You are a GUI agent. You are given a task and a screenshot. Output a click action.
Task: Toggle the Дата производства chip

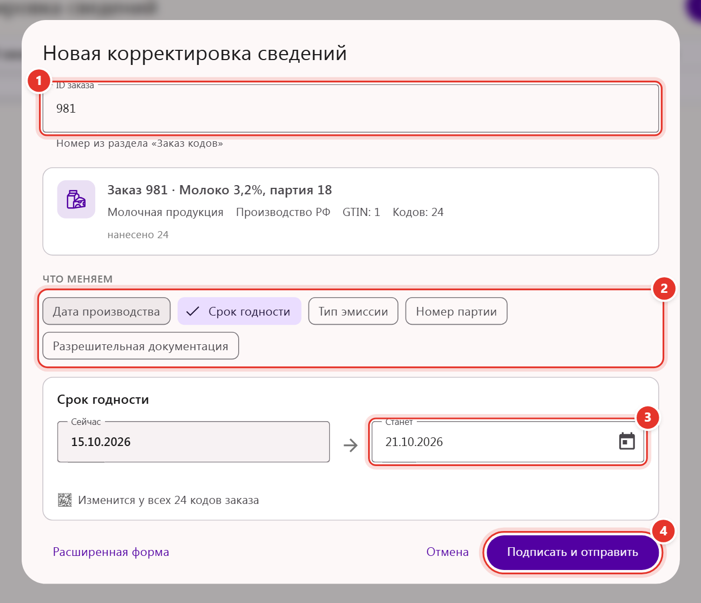point(107,311)
